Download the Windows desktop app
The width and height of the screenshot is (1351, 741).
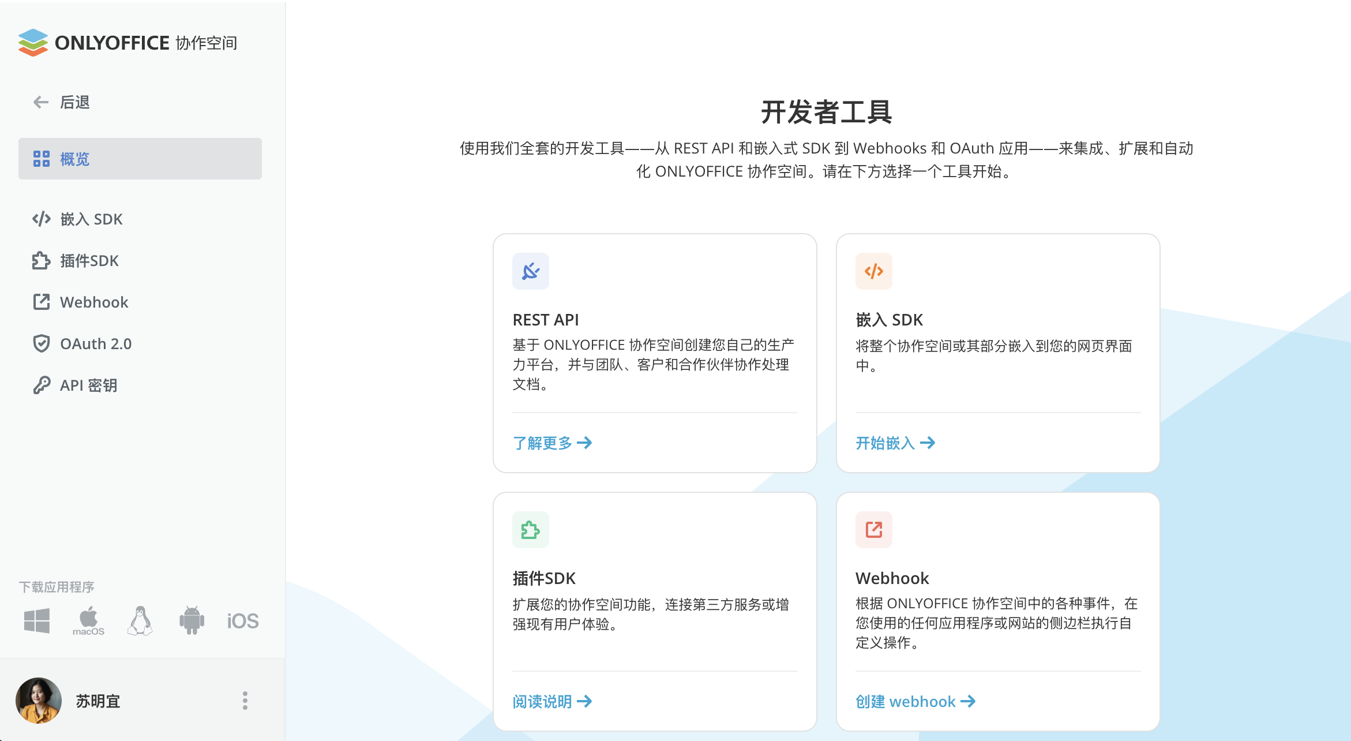click(37, 621)
